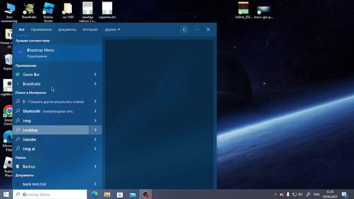Click the microphone tray icon

(x=288, y=194)
